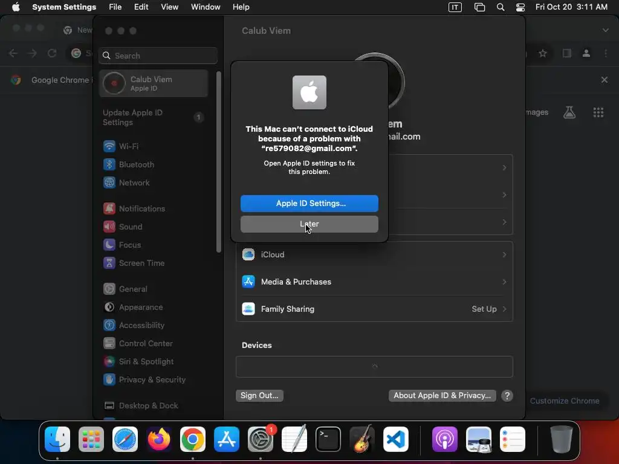Open Google apps grid in Chrome

click(x=598, y=112)
